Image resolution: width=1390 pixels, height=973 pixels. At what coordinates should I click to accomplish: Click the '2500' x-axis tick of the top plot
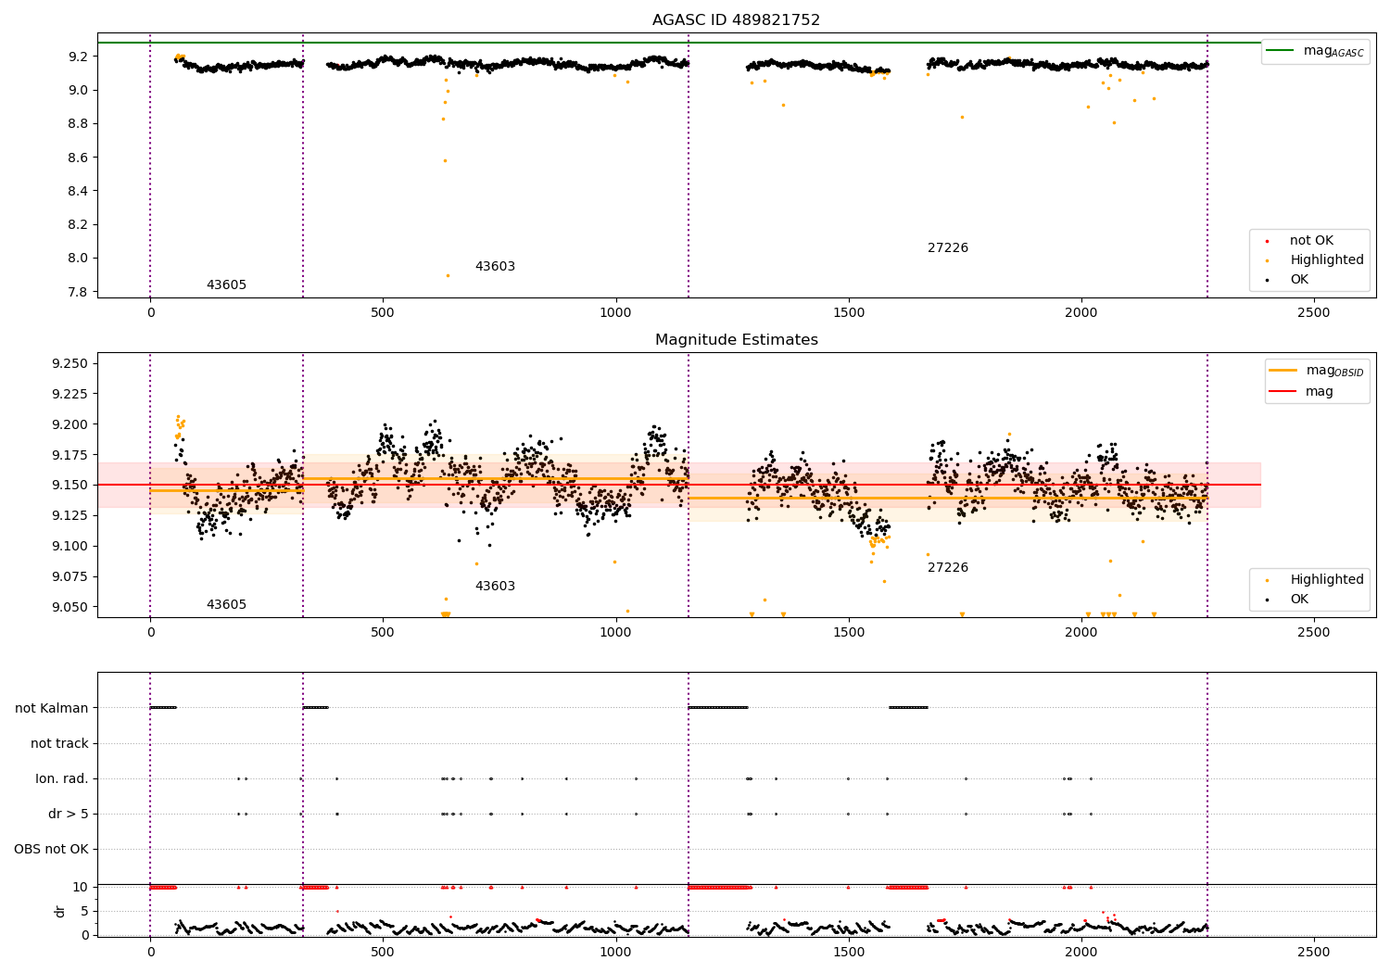coord(1314,312)
